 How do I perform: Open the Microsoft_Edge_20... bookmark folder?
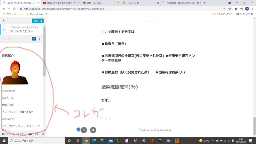coord(37,14)
